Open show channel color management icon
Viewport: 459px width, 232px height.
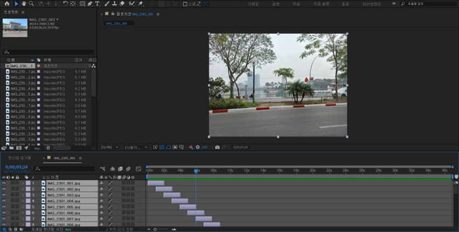191,147
